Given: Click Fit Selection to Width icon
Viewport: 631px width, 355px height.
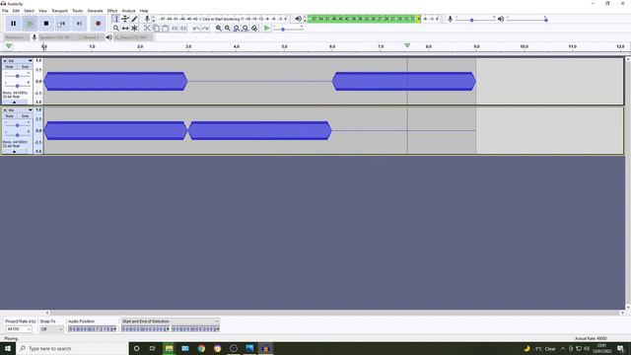Looking at the screenshot, I should pyautogui.click(x=237, y=29).
